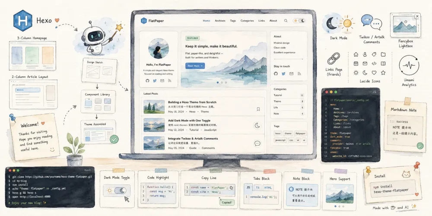This screenshot has width=432, height=216.
Task: Open Links in the navigation bar
Action: (261, 21)
